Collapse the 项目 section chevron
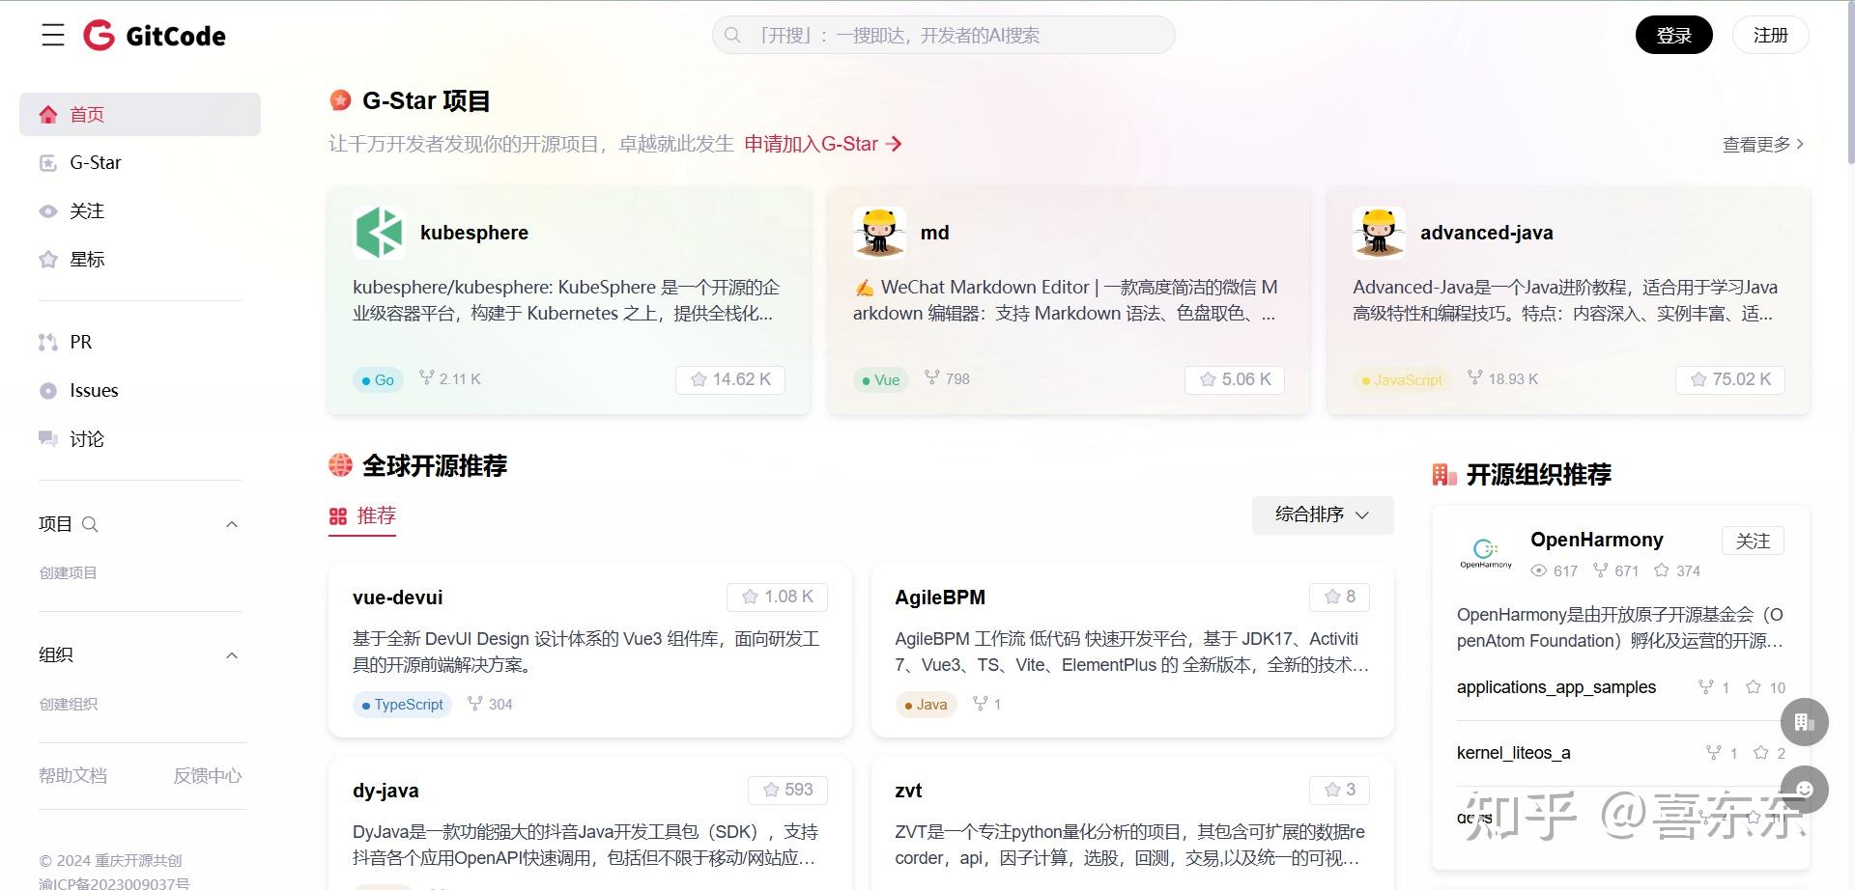The width and height of the screenshot is (1855, 890). (232, 524)
